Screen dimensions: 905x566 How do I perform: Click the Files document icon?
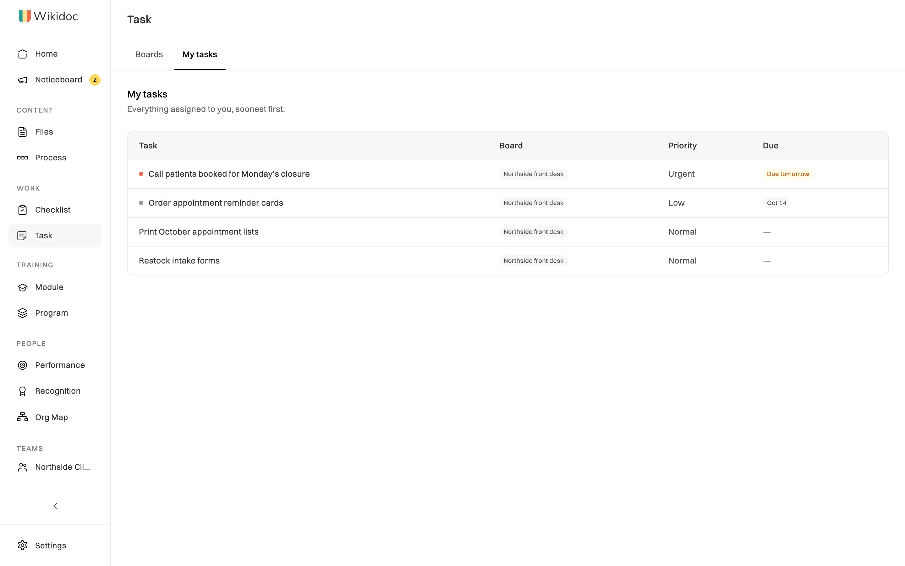[x=22, y=132]
